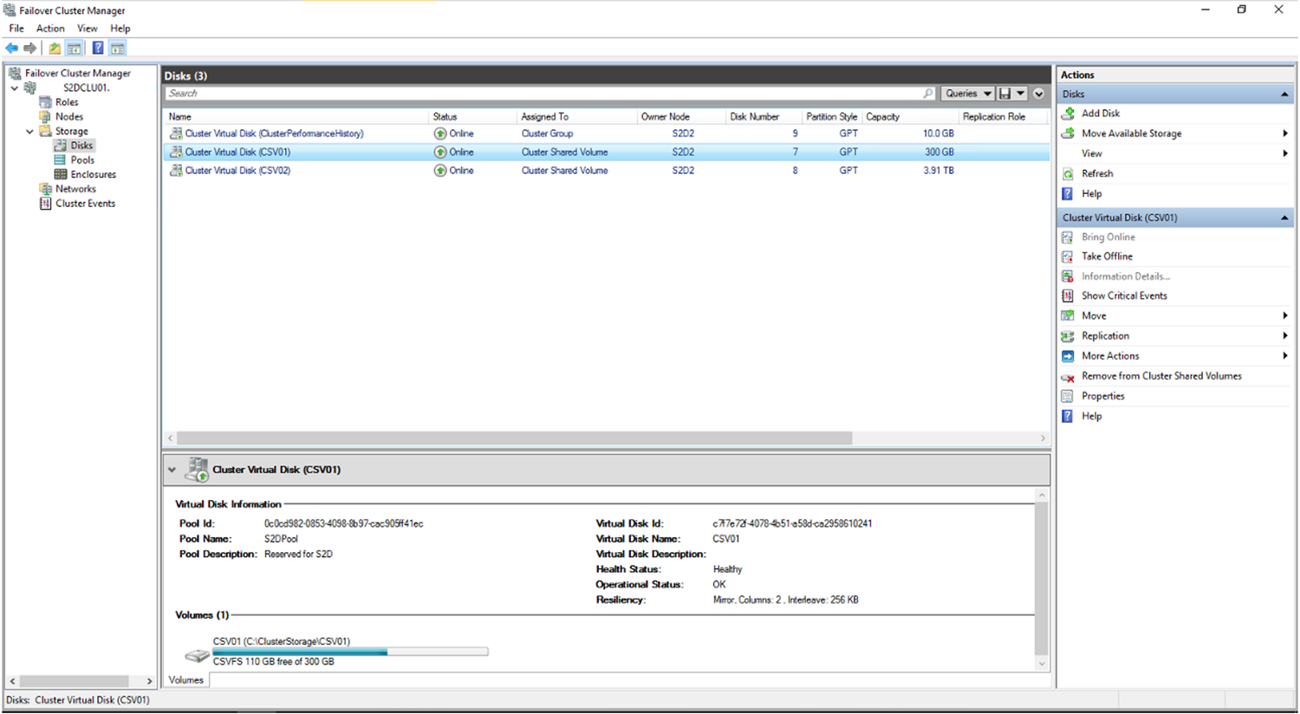Click the Refresh action icon
The width and height of the screenshot is (1300, 714).
click(x=1068, y=174)
